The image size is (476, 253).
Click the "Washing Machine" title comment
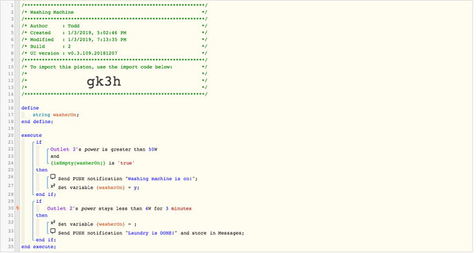[52, 12]
